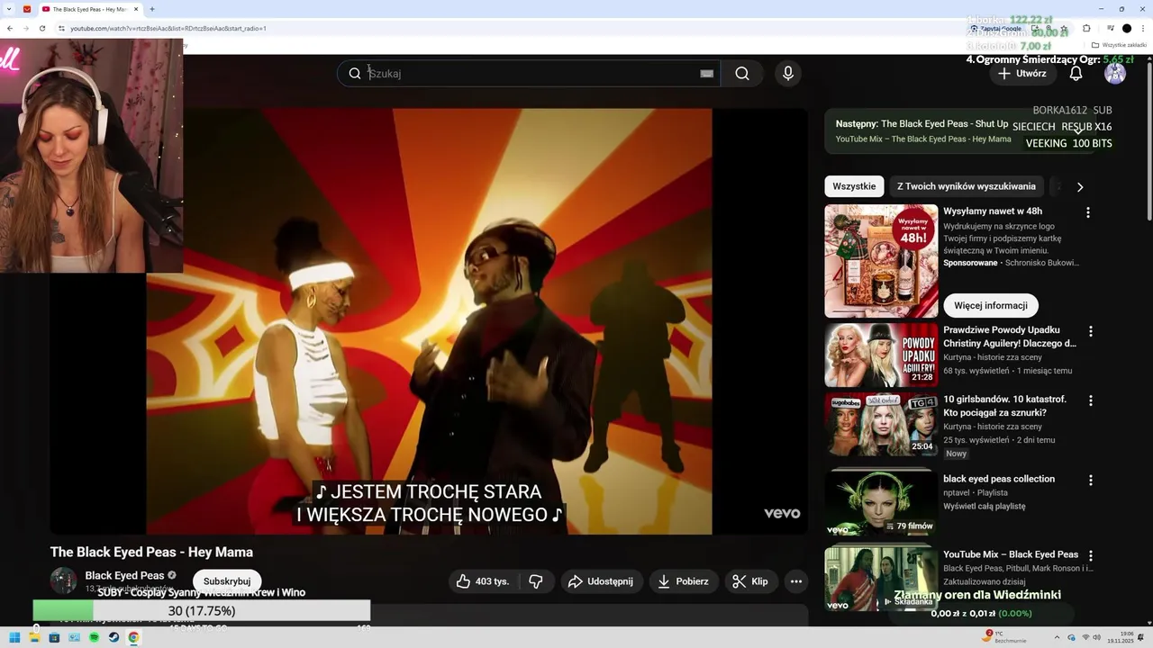Click Udostępnij share button
This screenshot has width=1153, height=648.
point(602,581)
